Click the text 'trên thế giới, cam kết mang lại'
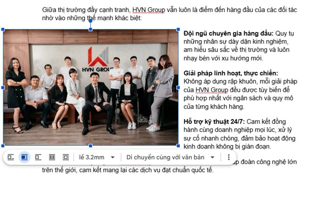The height and width of the screenshot is (224, 326). [x=85, y=170]
